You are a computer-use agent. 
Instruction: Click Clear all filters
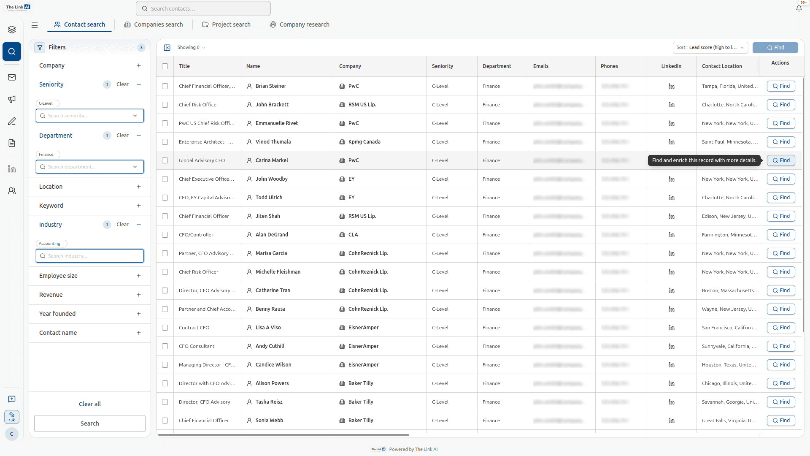coord(90,404)
